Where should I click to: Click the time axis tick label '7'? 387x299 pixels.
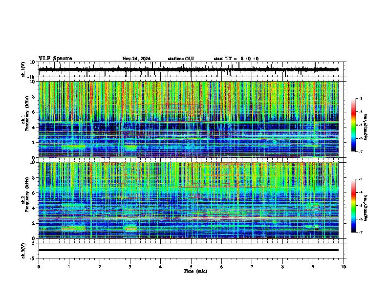(x=252, y=267)
